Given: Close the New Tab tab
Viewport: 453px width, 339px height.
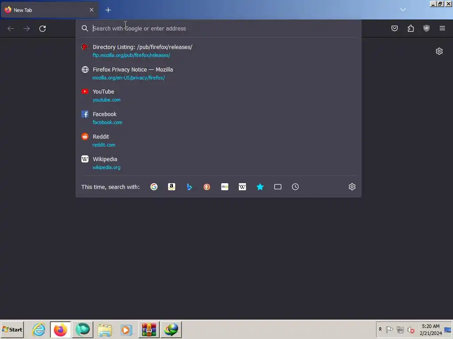Looking at the screenshot, I should (92, 10).
